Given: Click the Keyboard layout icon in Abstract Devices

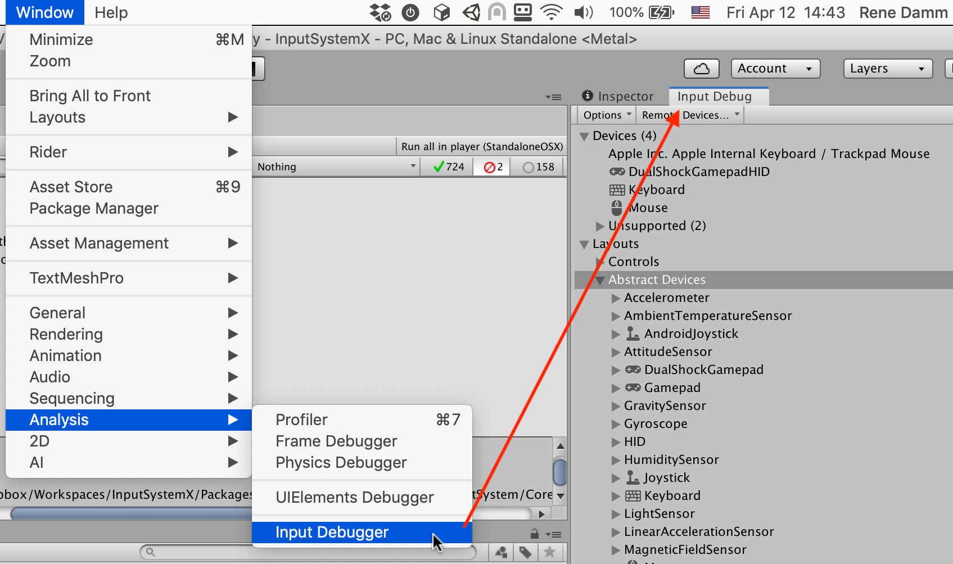Looking at the screenshot, I should click(633, 495).
